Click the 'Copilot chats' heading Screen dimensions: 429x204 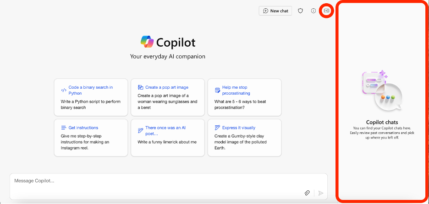pyautogui.click(x=382, y=122)
